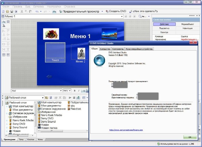The height and width of the screenshot is (147, 202).
Task: Switch to the Компьютер tab in the About dialog
Action: 105,49
